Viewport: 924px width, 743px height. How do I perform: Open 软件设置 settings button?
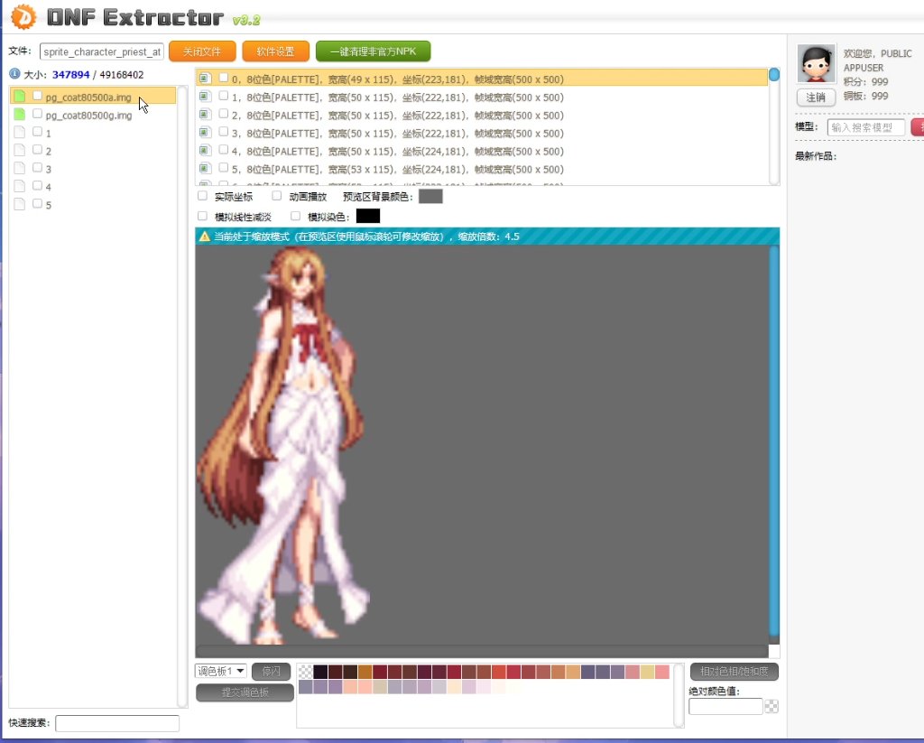(x=276, y=51)
